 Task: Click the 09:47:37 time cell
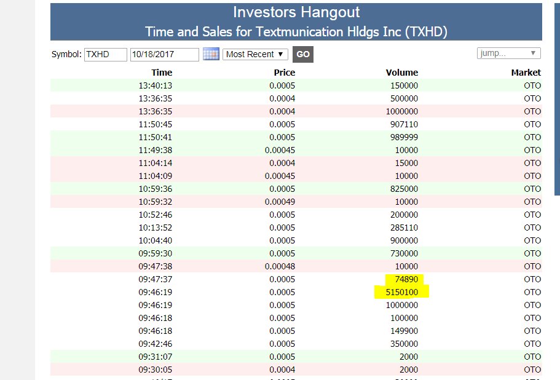(156, 279)
